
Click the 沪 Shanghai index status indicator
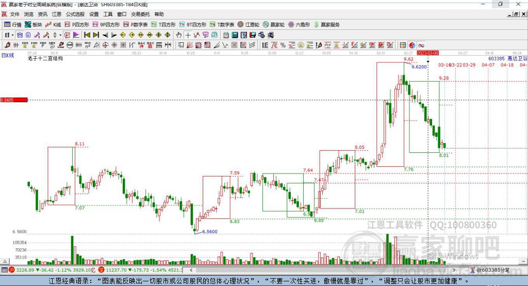point(12,270)
